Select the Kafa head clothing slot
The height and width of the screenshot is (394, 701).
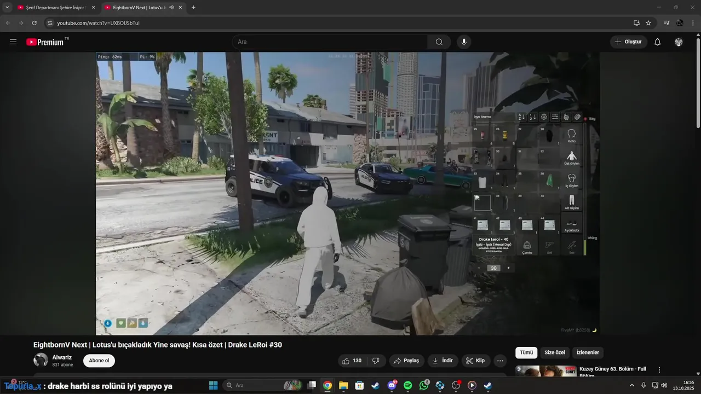[572, 136]
